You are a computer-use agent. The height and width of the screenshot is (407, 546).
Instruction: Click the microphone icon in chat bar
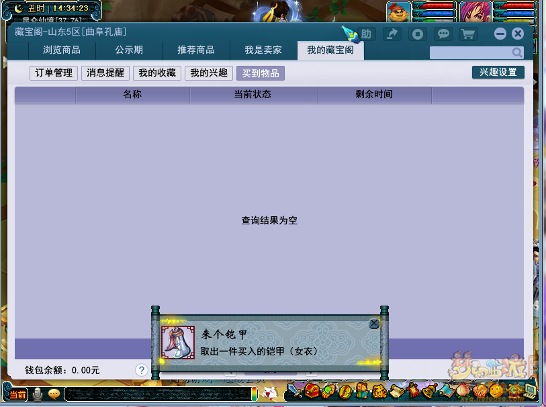[38, 394]
